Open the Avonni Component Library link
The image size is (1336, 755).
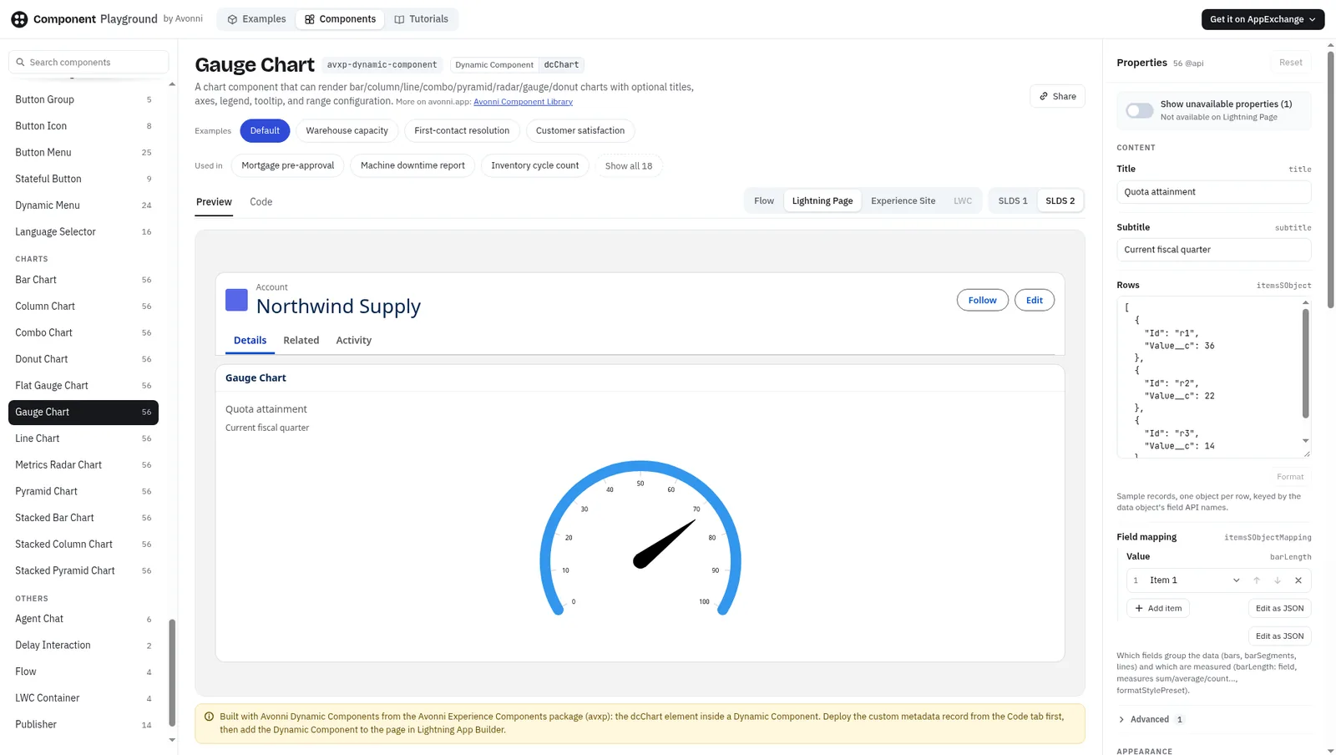tap(523, 102)
